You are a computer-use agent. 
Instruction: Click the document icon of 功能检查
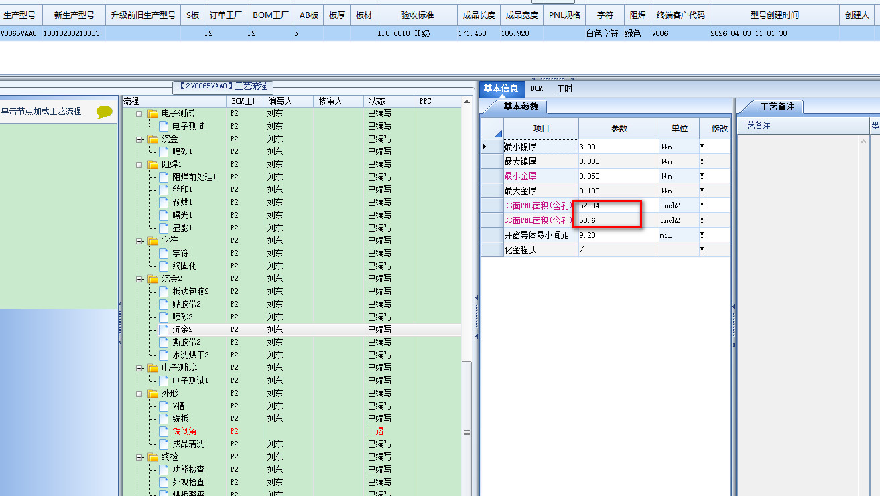point(164,469)
